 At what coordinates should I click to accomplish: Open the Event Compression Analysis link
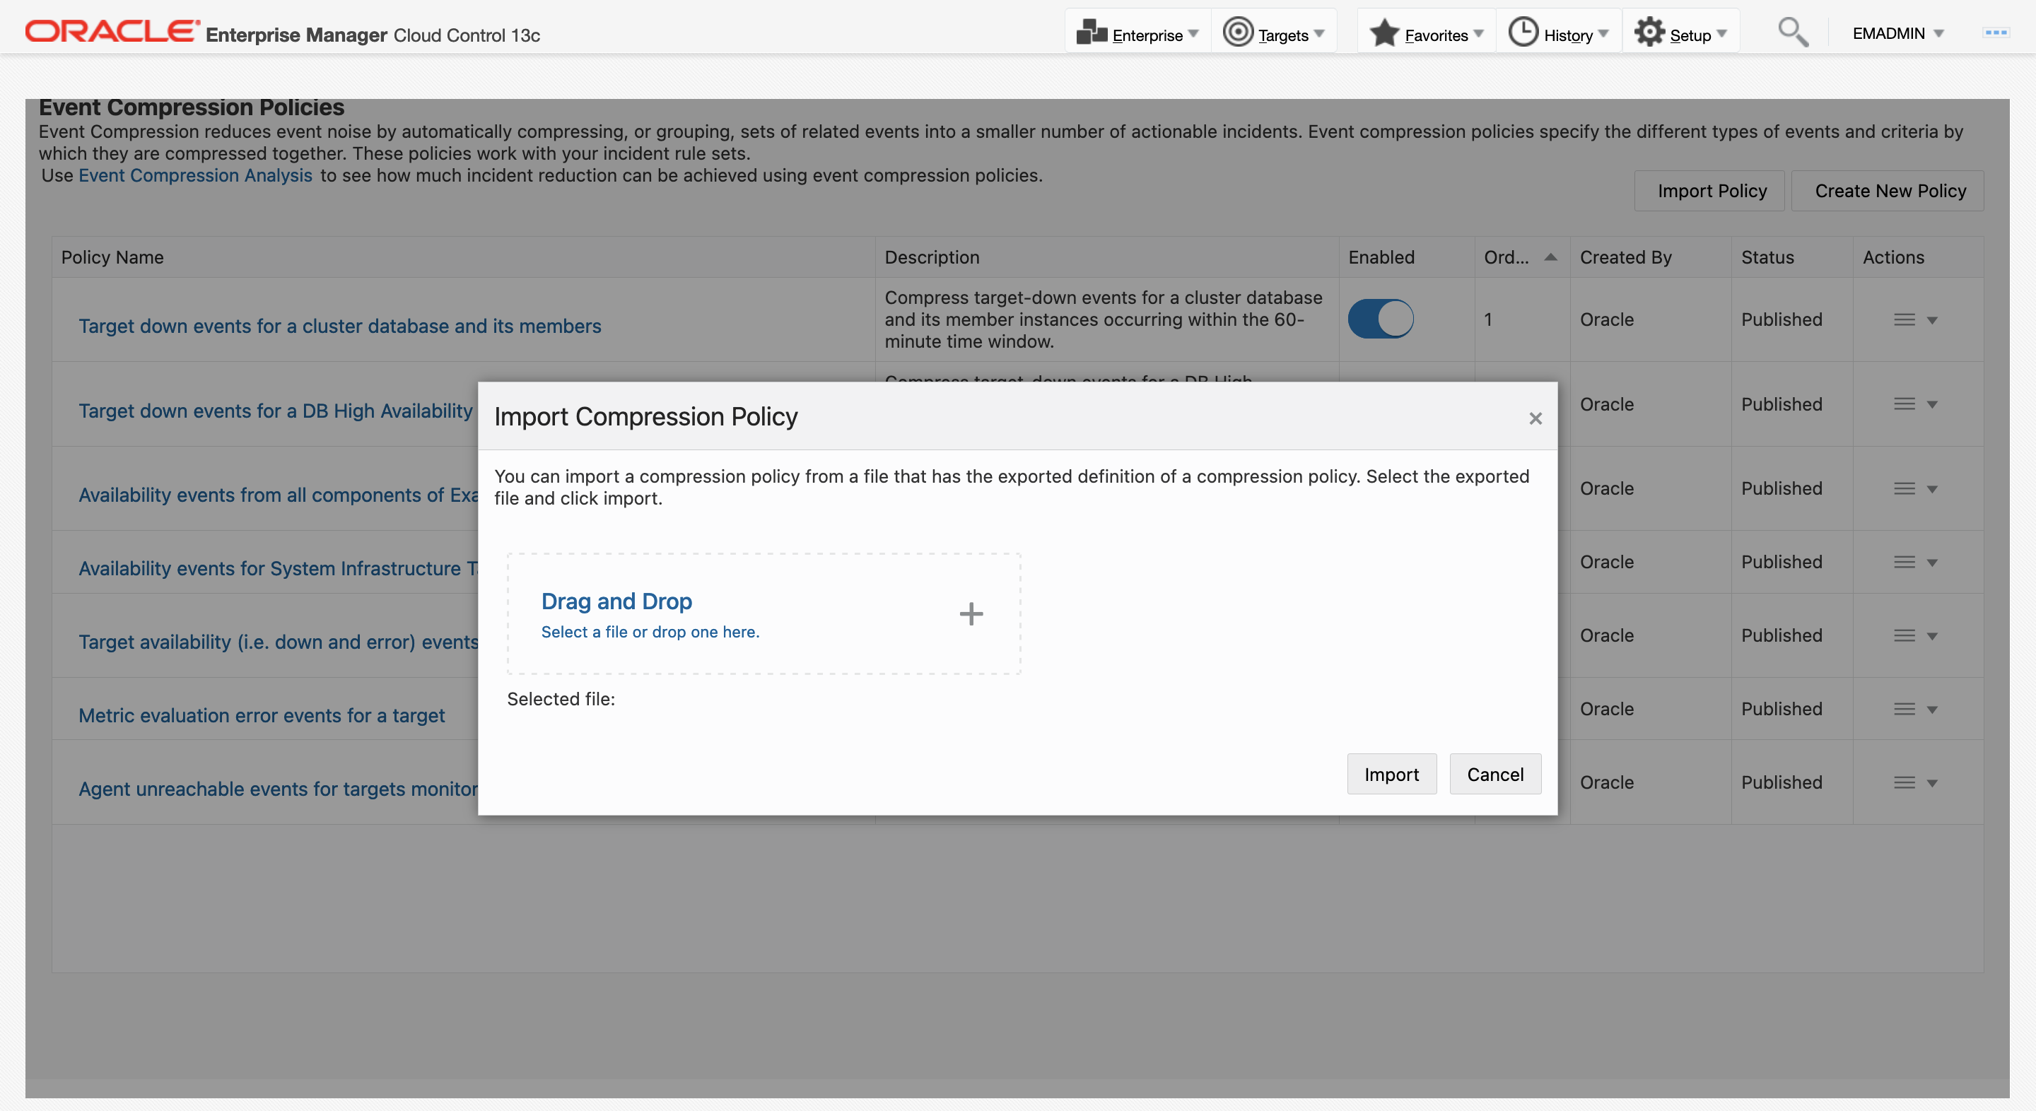(x=195, y=175)
